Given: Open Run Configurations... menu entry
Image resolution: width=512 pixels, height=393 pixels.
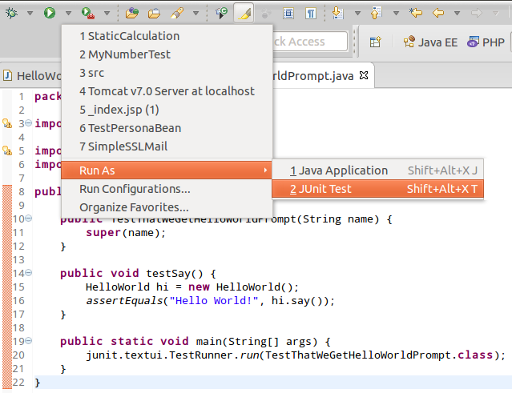Looking at the screenshot, I should coord(135,189).
